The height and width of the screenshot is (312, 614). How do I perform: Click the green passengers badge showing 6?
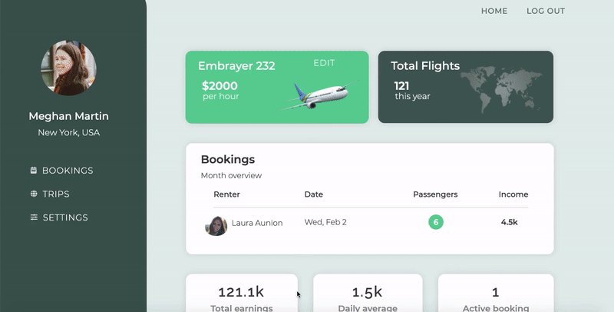tap(436, 222)
